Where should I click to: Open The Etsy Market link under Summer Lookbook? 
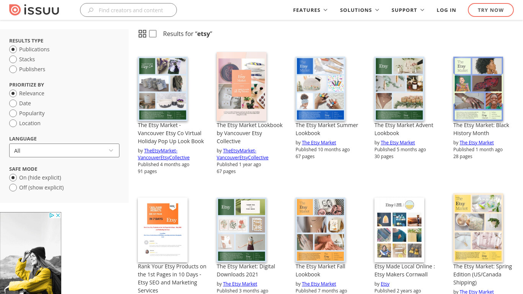pyautogui.click(x=319, y=142)
